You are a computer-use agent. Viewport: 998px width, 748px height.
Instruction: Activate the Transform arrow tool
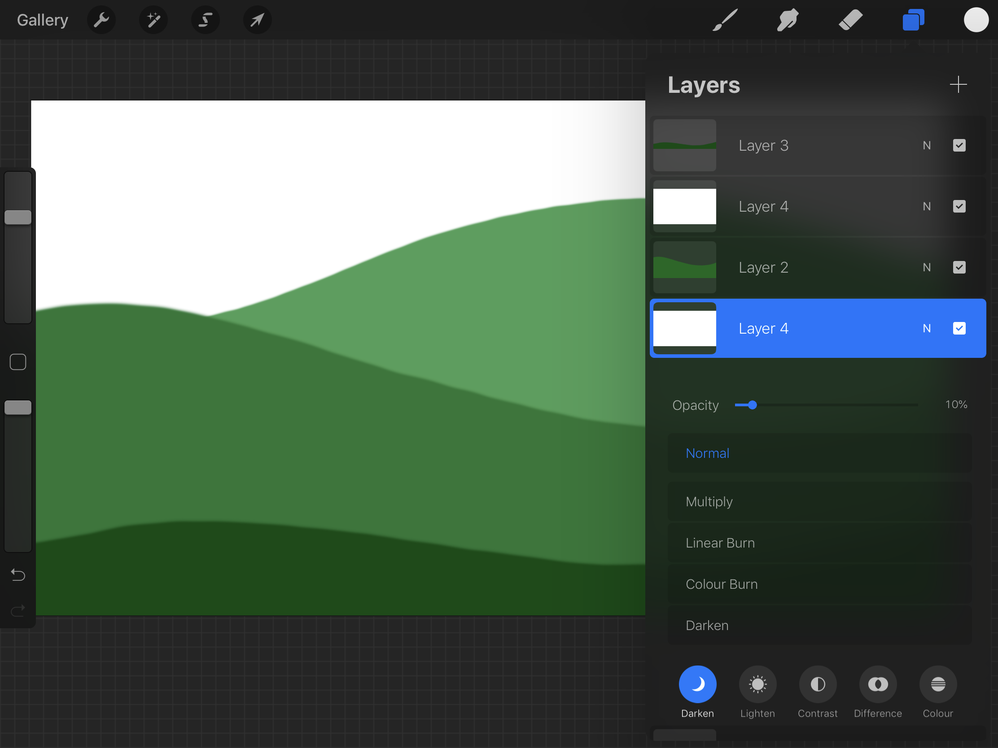(x=257, y=20)
